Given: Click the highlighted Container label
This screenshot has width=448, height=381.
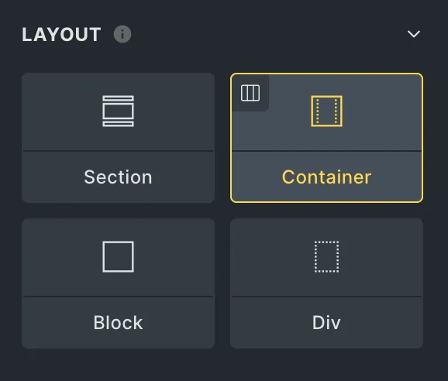Looking at the screenshot, I should coord(326,177).
